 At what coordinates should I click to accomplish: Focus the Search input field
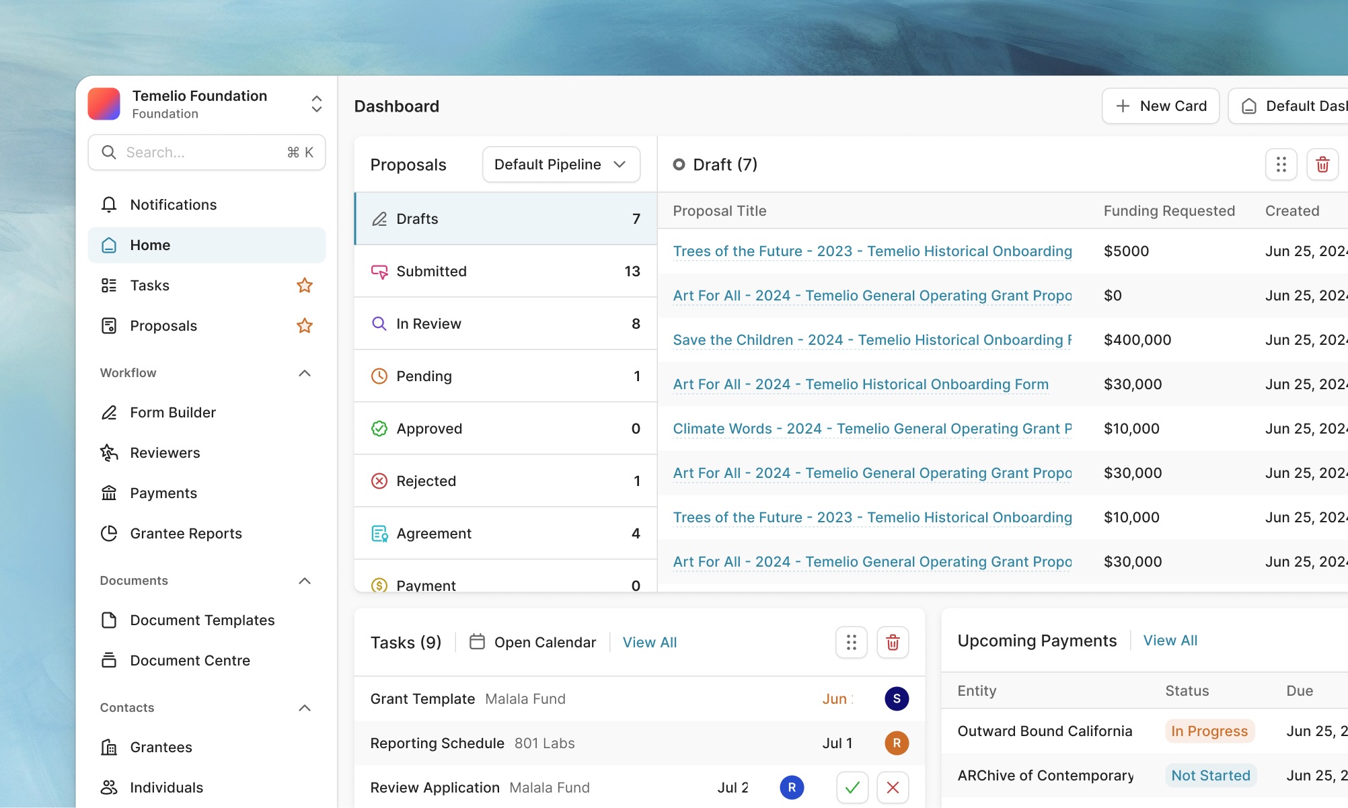[x=202, y=153]
